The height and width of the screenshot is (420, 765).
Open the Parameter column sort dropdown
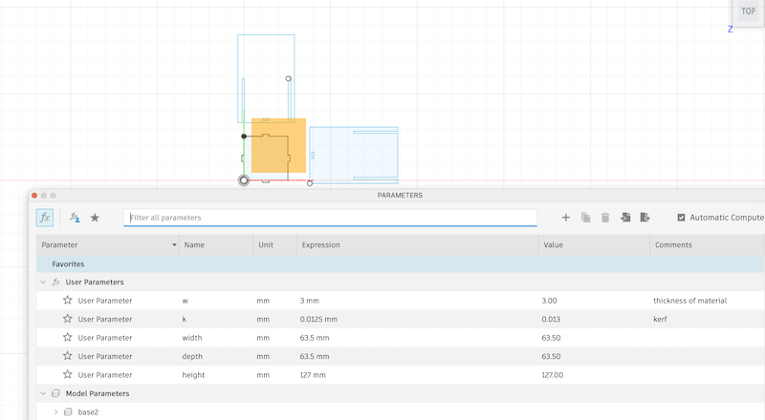pos(174,244)
